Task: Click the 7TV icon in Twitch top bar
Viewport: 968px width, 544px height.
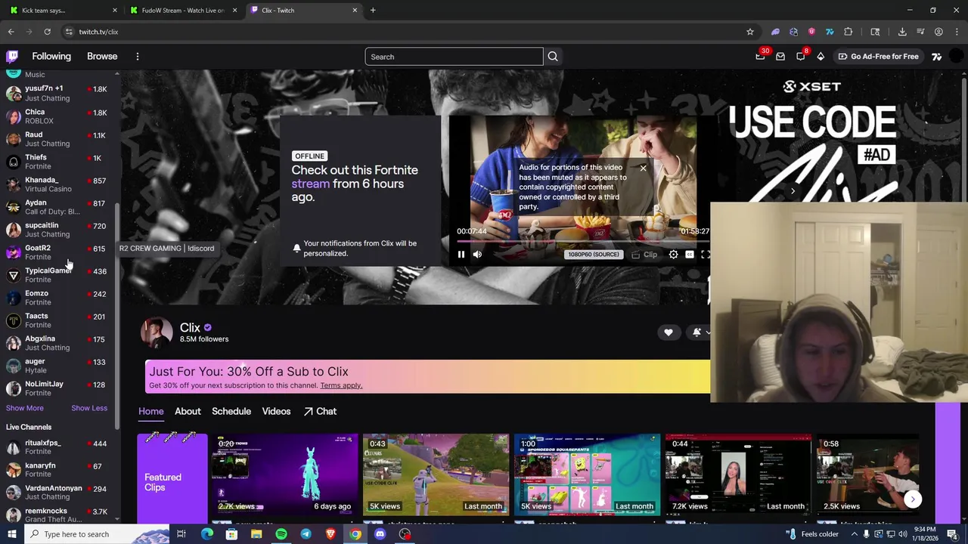Action: coord(937,57)
